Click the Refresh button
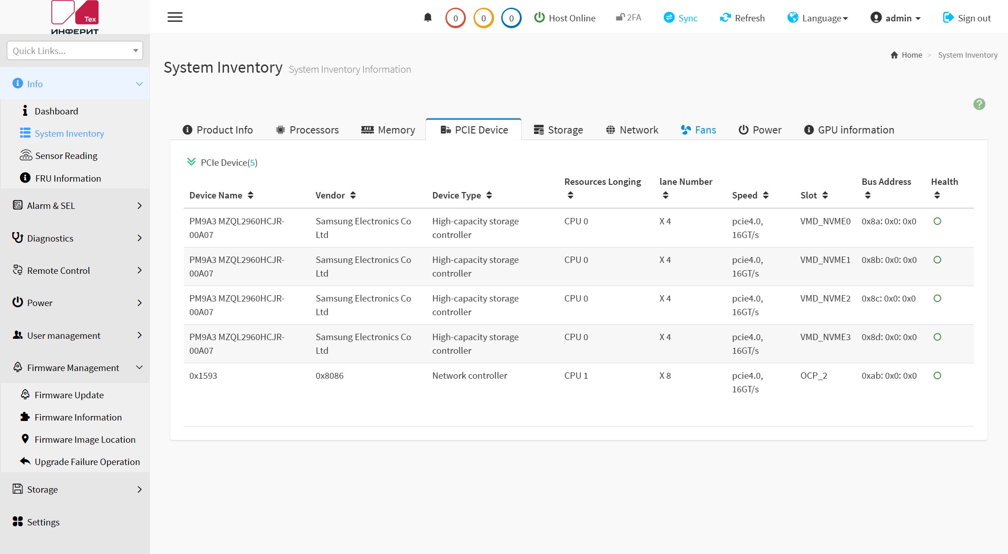Screen dimensions: 1008x554 tap(742, 18)
